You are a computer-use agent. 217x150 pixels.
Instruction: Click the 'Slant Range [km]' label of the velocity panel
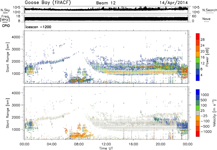coord(8,113)
